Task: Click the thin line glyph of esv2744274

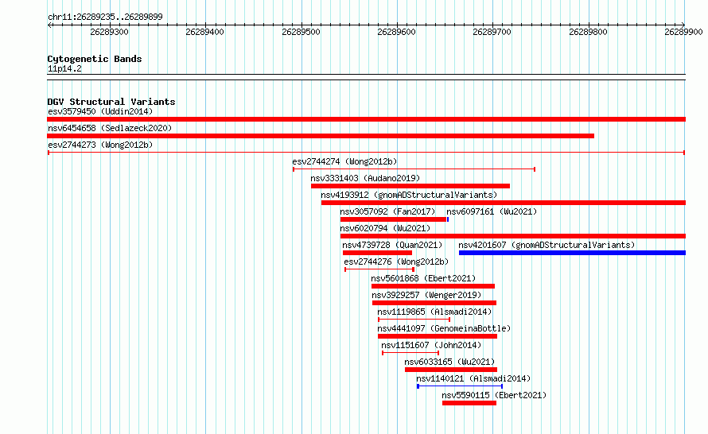Action: 414,169
